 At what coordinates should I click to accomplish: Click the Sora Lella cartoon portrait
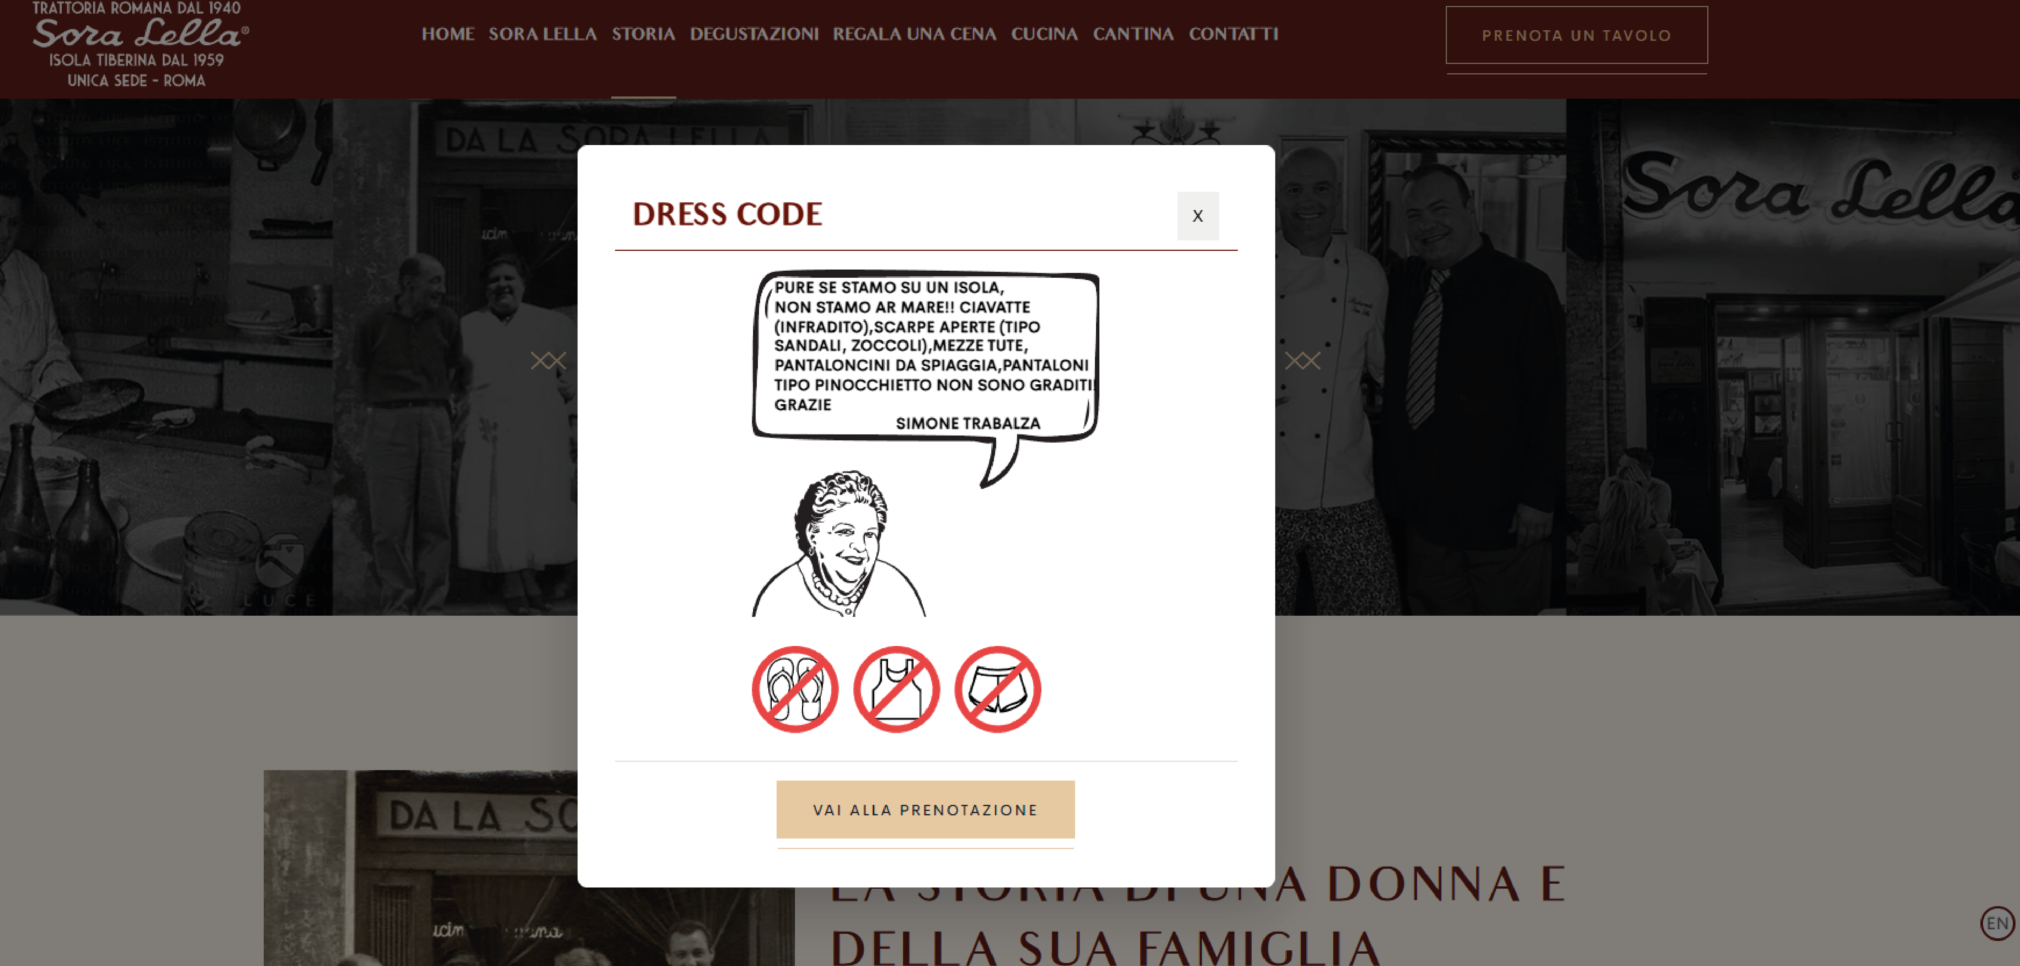point(839,543)
